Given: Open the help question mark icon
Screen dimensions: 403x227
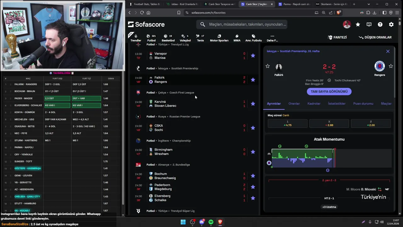Looking at the screenshot, I should pyautogui.click(x=380, y=24).
